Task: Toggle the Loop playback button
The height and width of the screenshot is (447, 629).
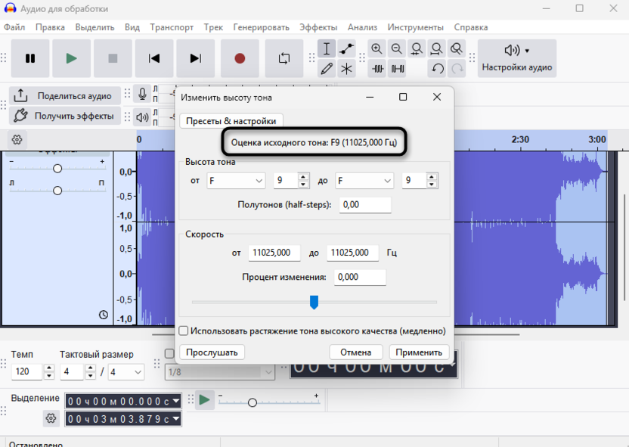Action: 284,58
